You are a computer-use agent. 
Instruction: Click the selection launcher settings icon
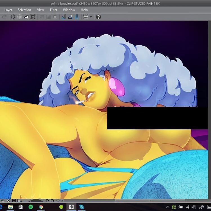click(x=86, y=17)
